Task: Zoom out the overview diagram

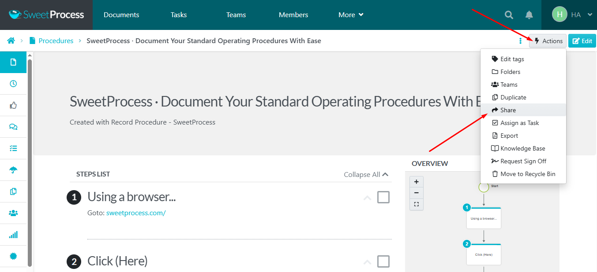Action: [x=417, y=193]
